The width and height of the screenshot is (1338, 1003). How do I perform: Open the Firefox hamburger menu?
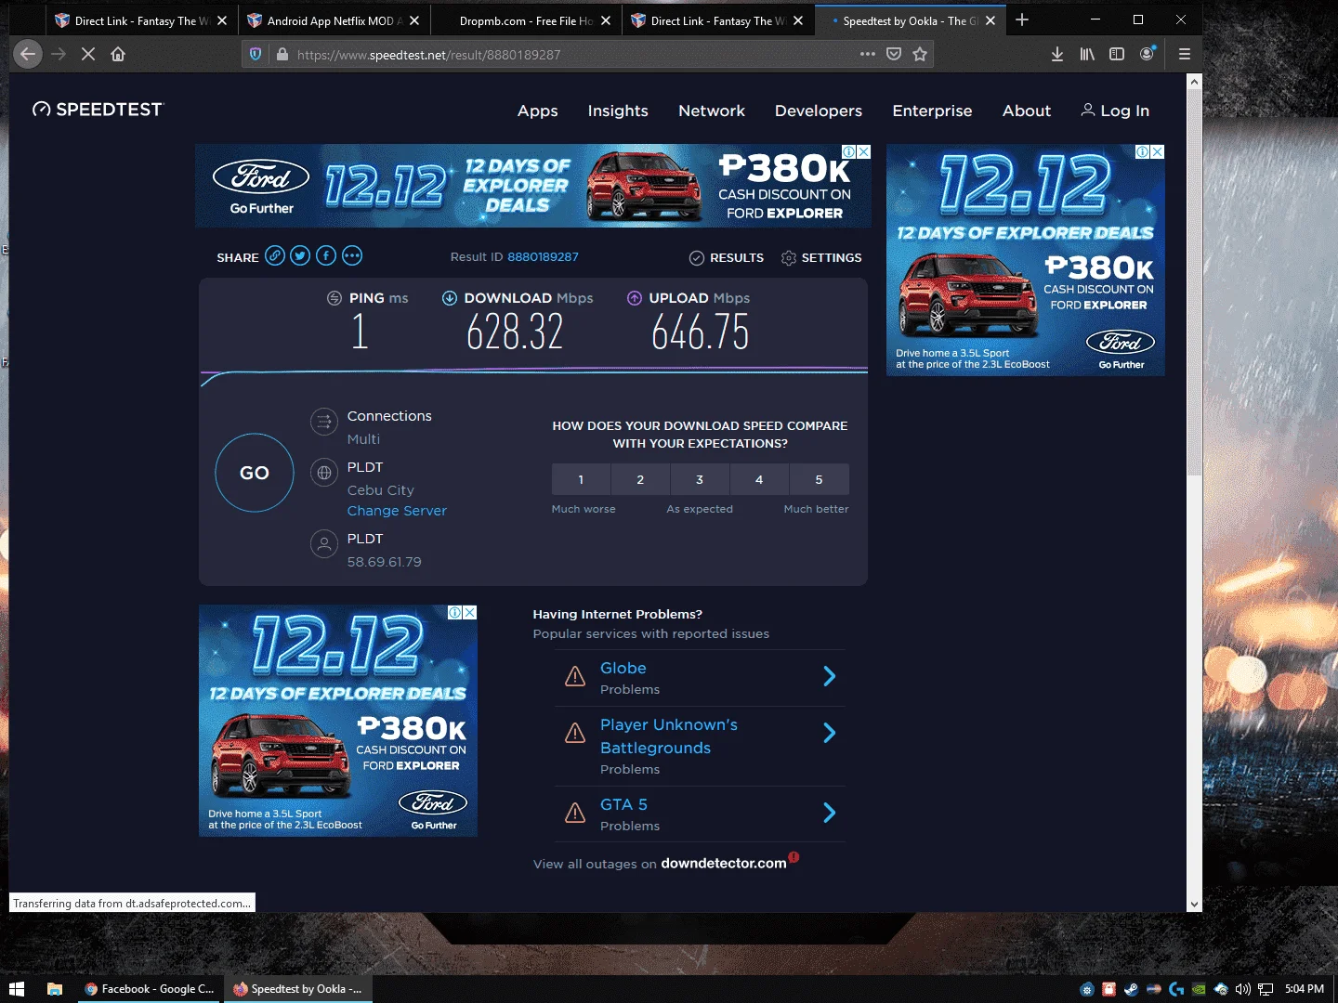1185,54
